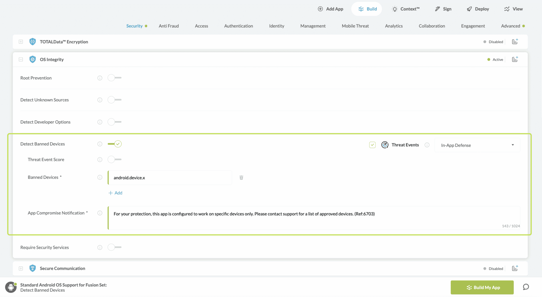Collapse the OS Integrity section
The height and width of the screenshot is (297, 542).
21,59
